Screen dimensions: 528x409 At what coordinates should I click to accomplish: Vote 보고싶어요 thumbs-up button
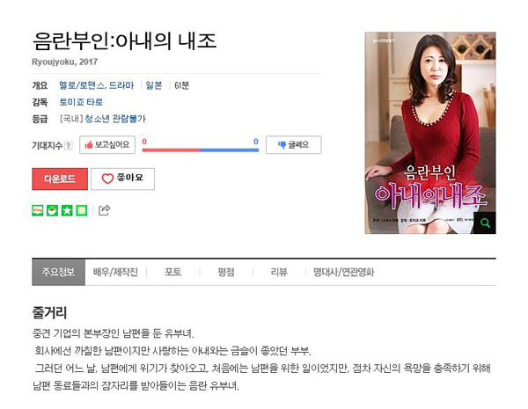pos(107,145)
